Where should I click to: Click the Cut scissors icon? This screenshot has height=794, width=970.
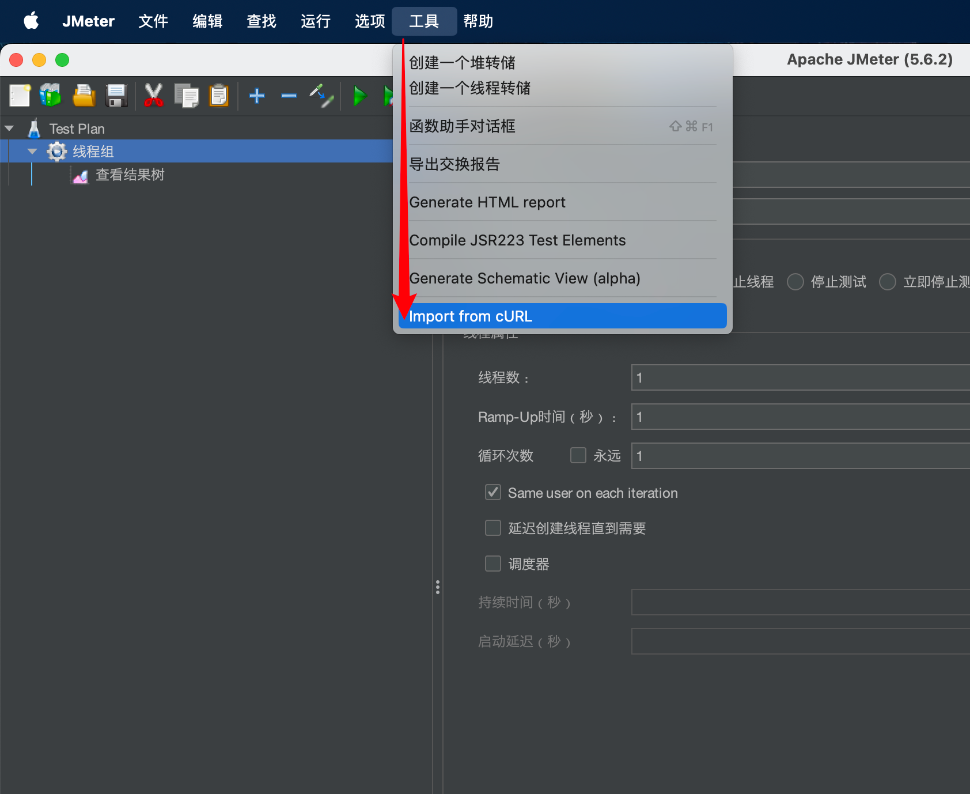click(153, 96)
